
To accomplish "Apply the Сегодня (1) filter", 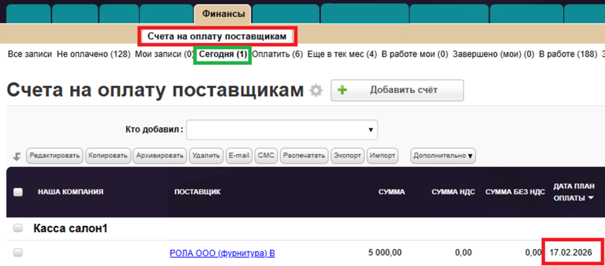I will click(x=223, y=54).
